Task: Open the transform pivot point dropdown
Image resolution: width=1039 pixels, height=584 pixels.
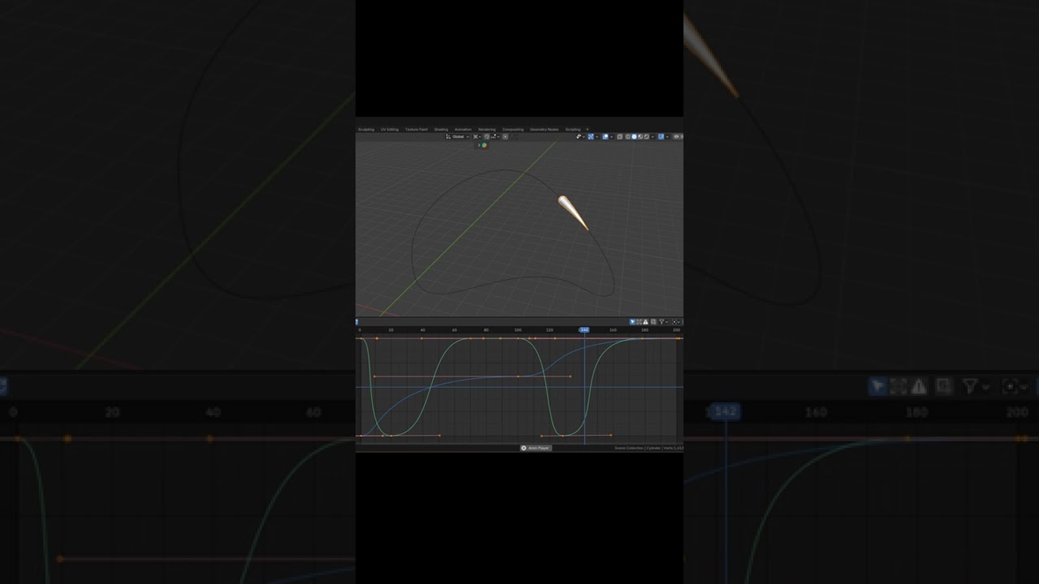Action: tap(477, 136)
